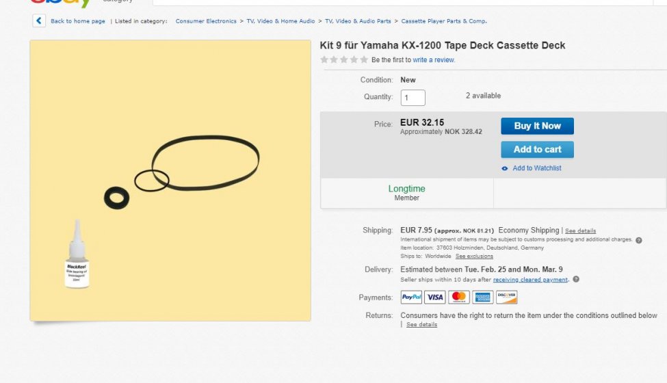Image resolution: width=667 pixels, height=383 pixels.
Task: Click the VISA card icon
Action: click(435, 297)
